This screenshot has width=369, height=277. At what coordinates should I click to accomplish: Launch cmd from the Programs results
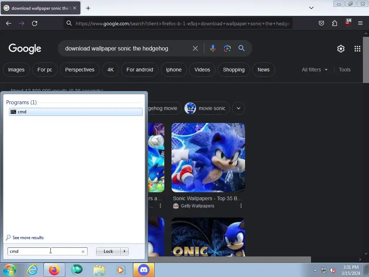(76, 112)
